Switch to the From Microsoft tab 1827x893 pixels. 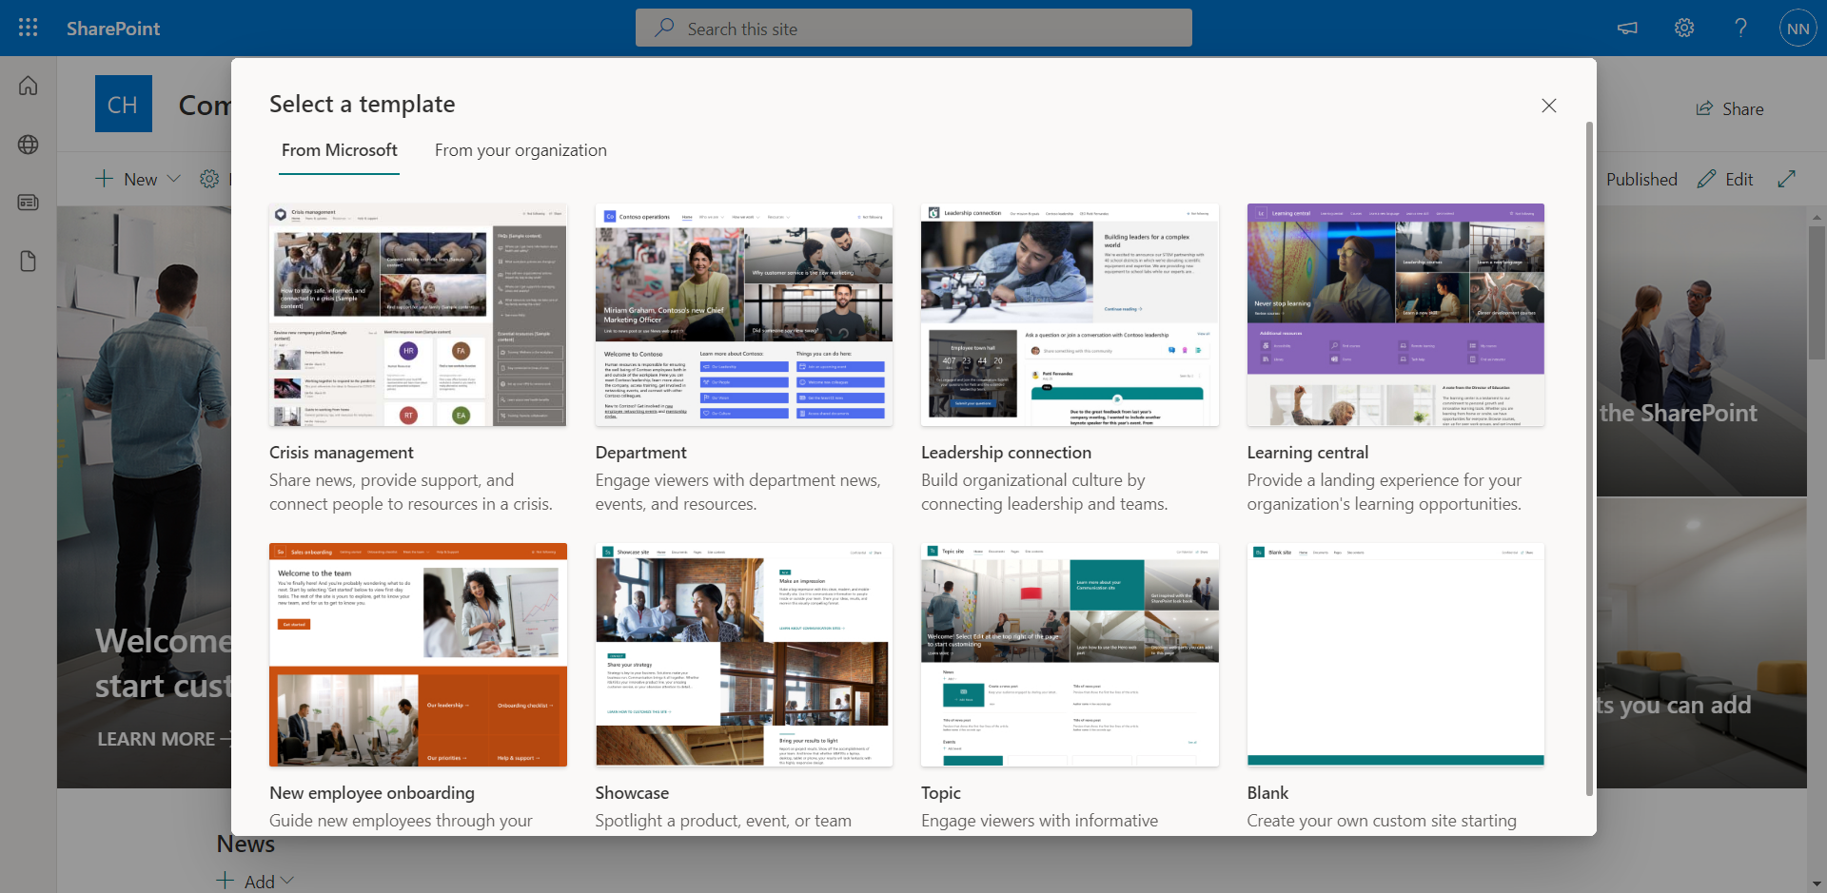coord(339,150)
